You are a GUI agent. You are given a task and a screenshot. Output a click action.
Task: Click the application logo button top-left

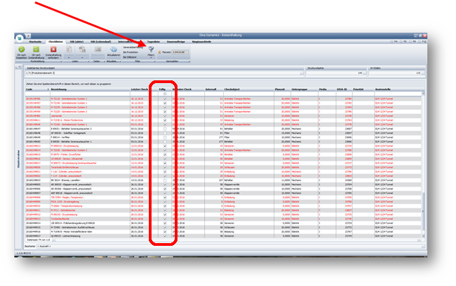(x=20, y=39)
